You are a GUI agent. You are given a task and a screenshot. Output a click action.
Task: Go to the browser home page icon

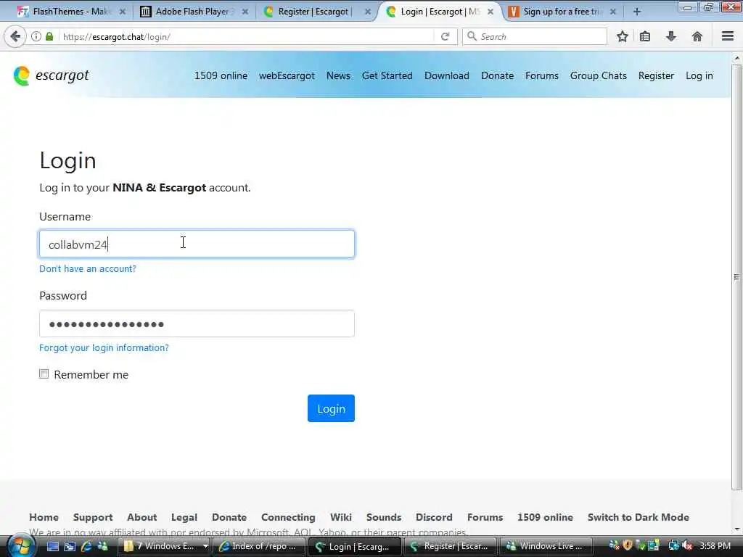point(697,36)
